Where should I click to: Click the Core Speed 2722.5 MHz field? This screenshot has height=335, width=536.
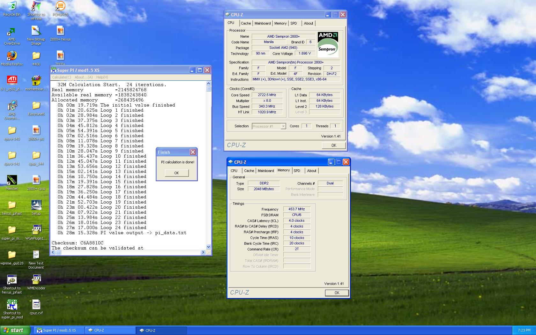pos(267,95)
